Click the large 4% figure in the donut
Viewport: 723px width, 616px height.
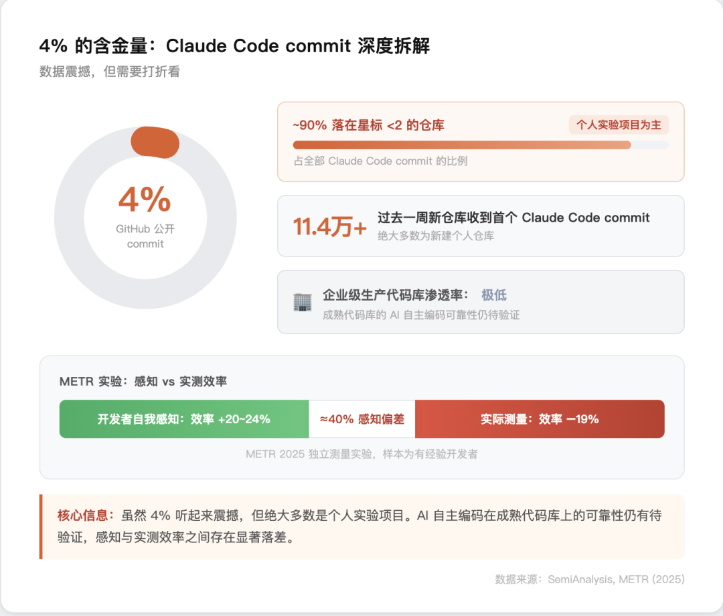tap(145, 200)
